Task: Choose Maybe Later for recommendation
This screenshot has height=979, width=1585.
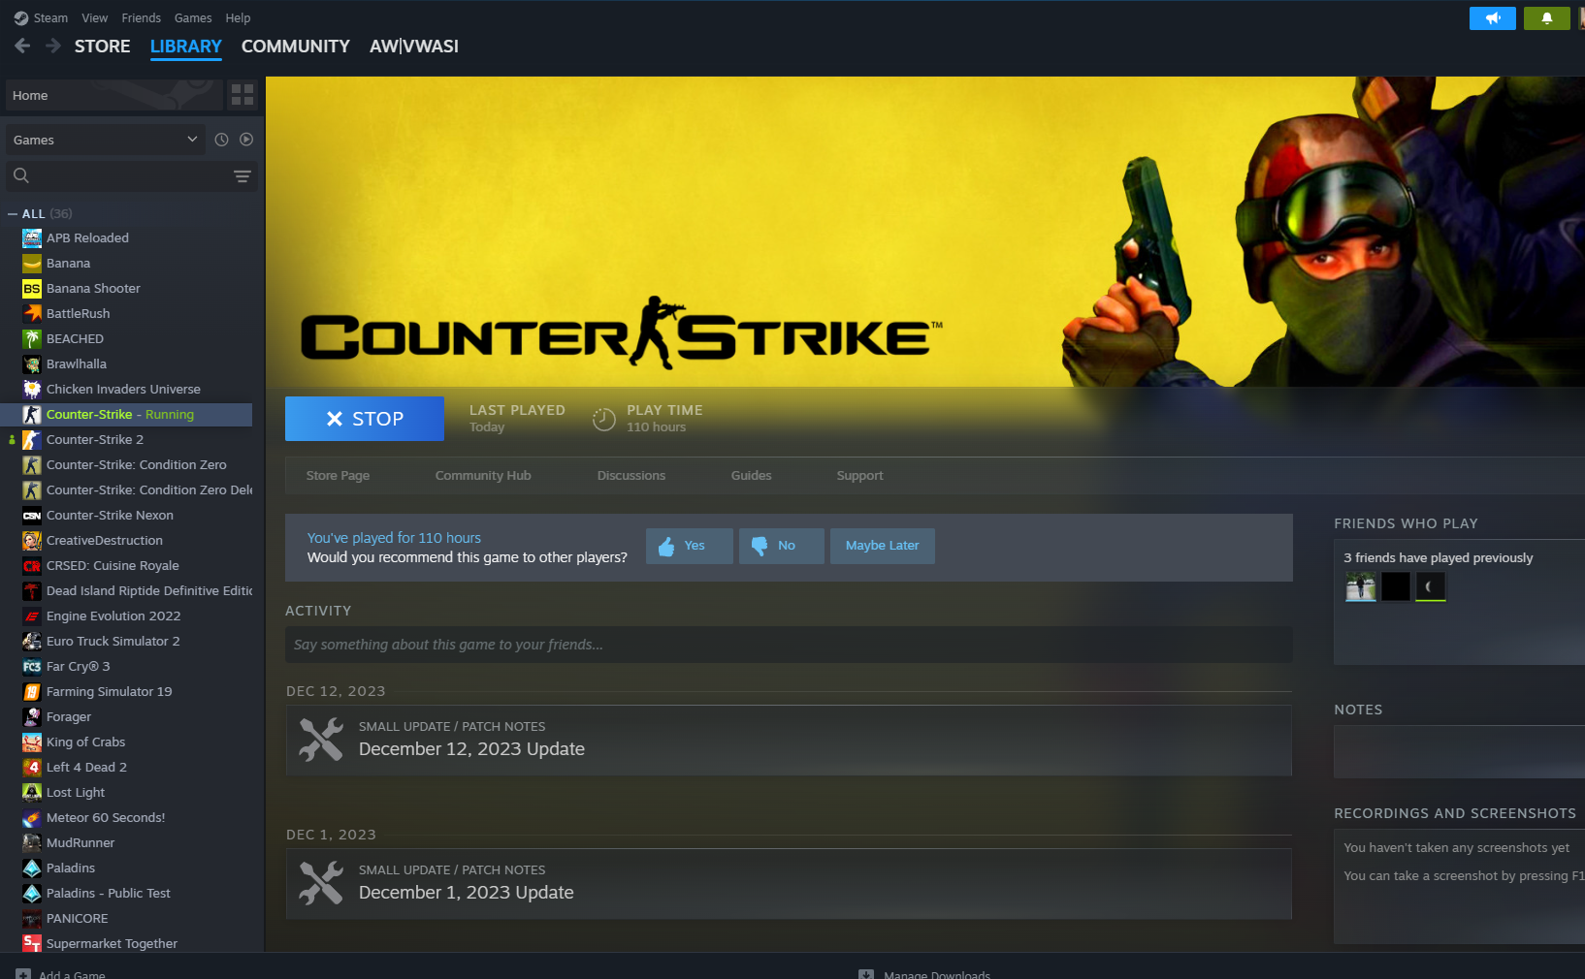Action: [x=882, y=546]
